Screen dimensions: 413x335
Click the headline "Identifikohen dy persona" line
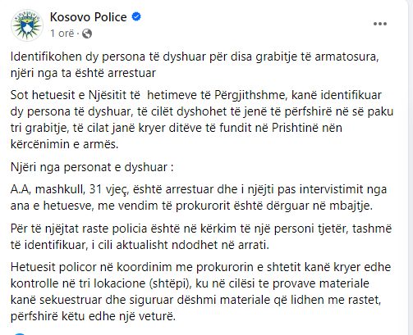pos(195,57)
